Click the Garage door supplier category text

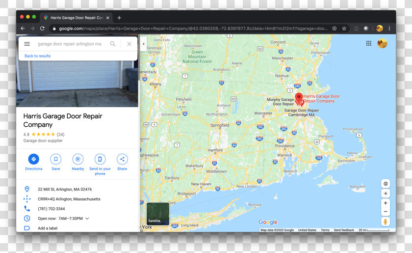(43, 141)
